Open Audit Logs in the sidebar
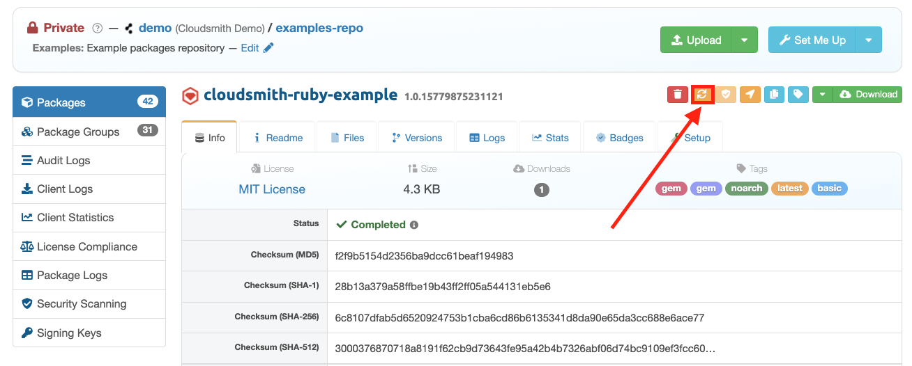 pyautogui.click(x=89, y=160)
